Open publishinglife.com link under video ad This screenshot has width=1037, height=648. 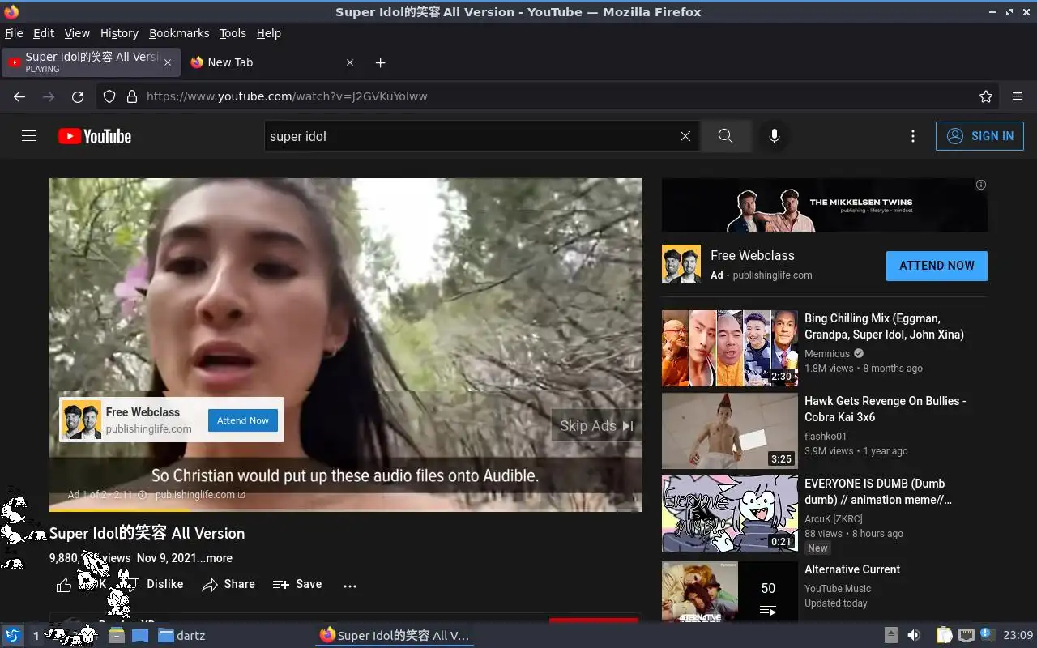[200, 495]
